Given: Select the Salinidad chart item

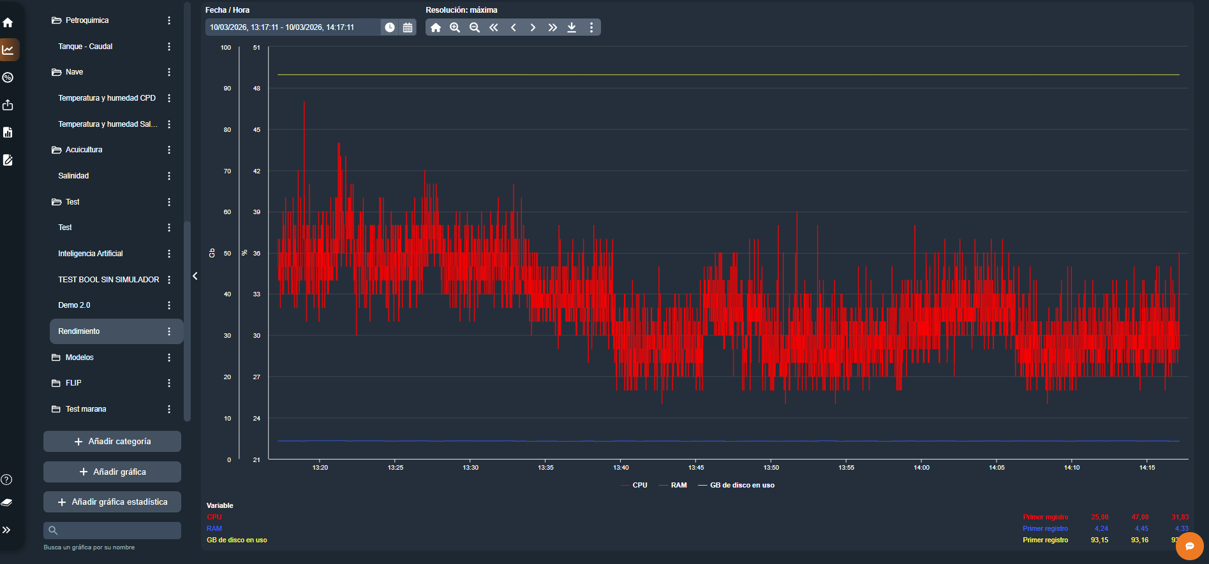Looking at the screenshot, I should 73,176.
